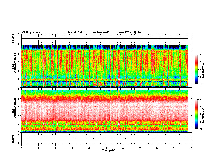
Task: Click time axis tick label "5"
Action: (106, 148)
